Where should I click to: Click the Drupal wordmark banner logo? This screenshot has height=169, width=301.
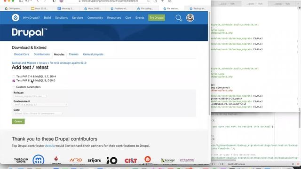click(29, 32)
